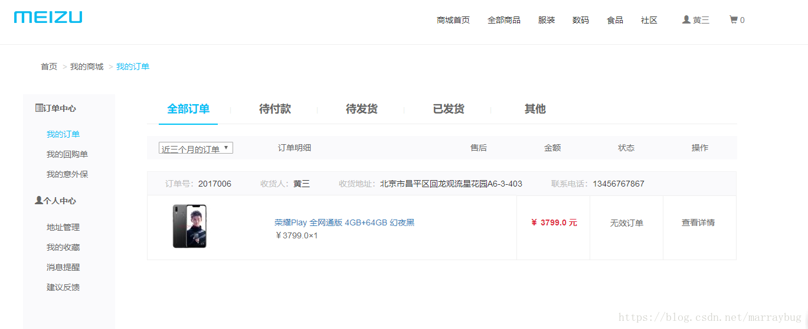Click 首页 in the breadcrumb
Viewport: 808px width, 329px height.
tap(49, 67)
